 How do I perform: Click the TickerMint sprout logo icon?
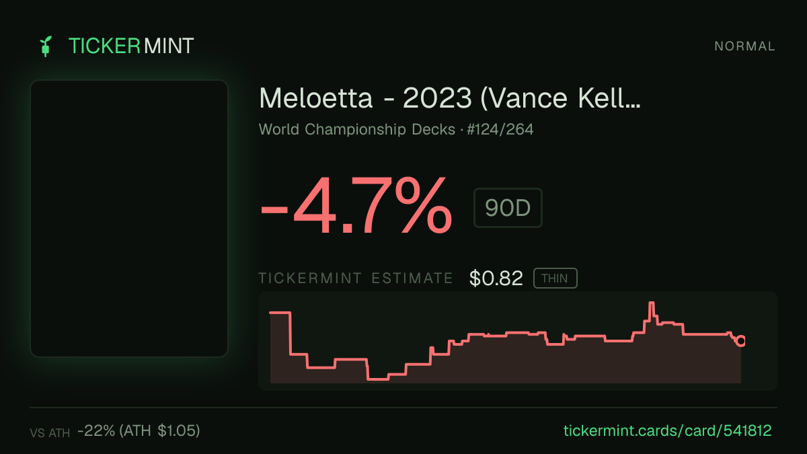pyautogui.click(x=46, y=46)
